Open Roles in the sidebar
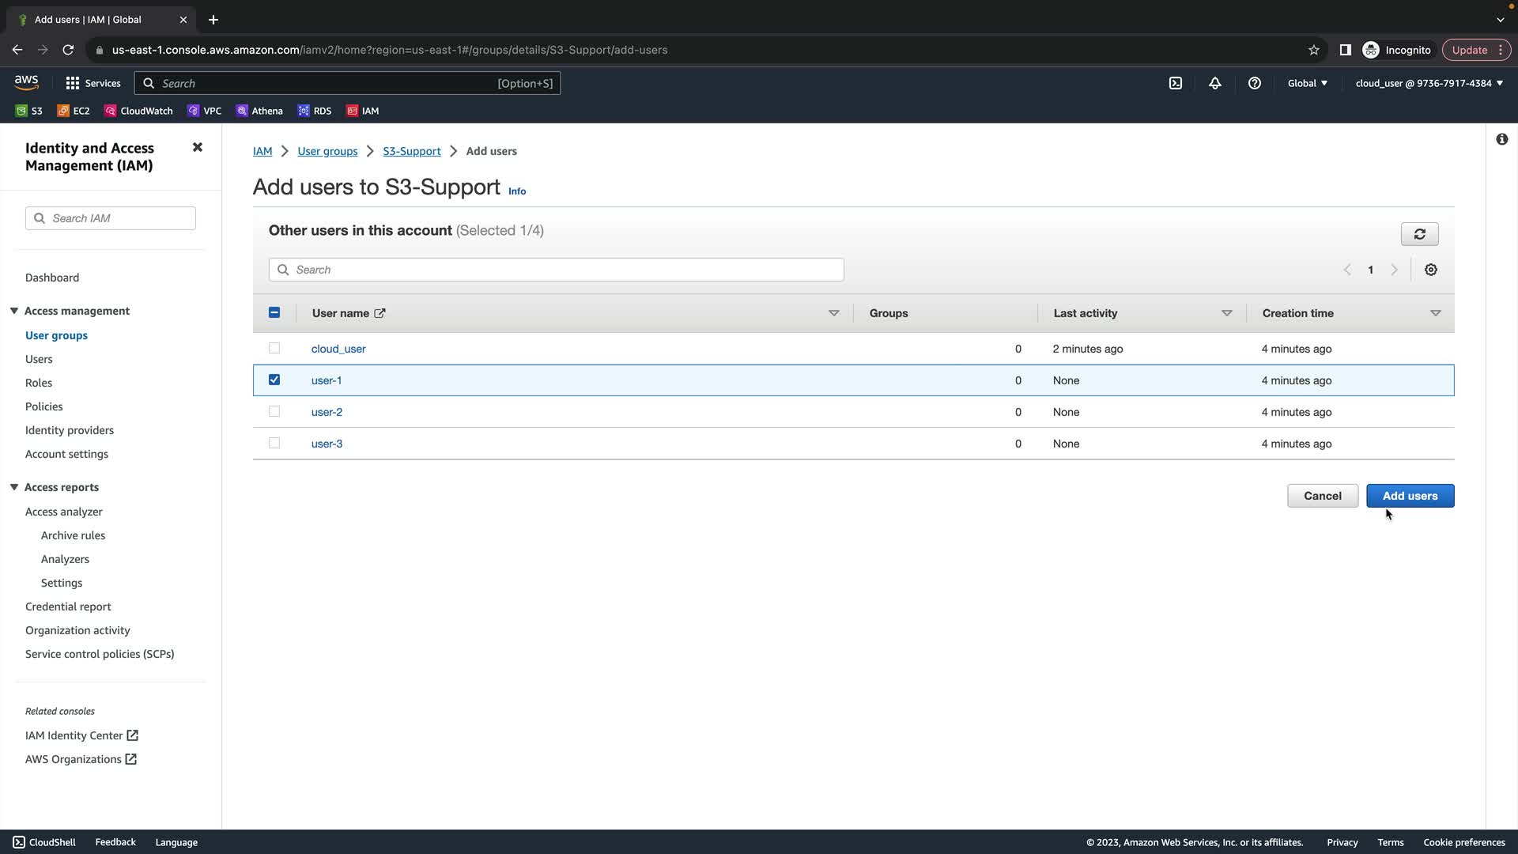 (x=39, y=383)
